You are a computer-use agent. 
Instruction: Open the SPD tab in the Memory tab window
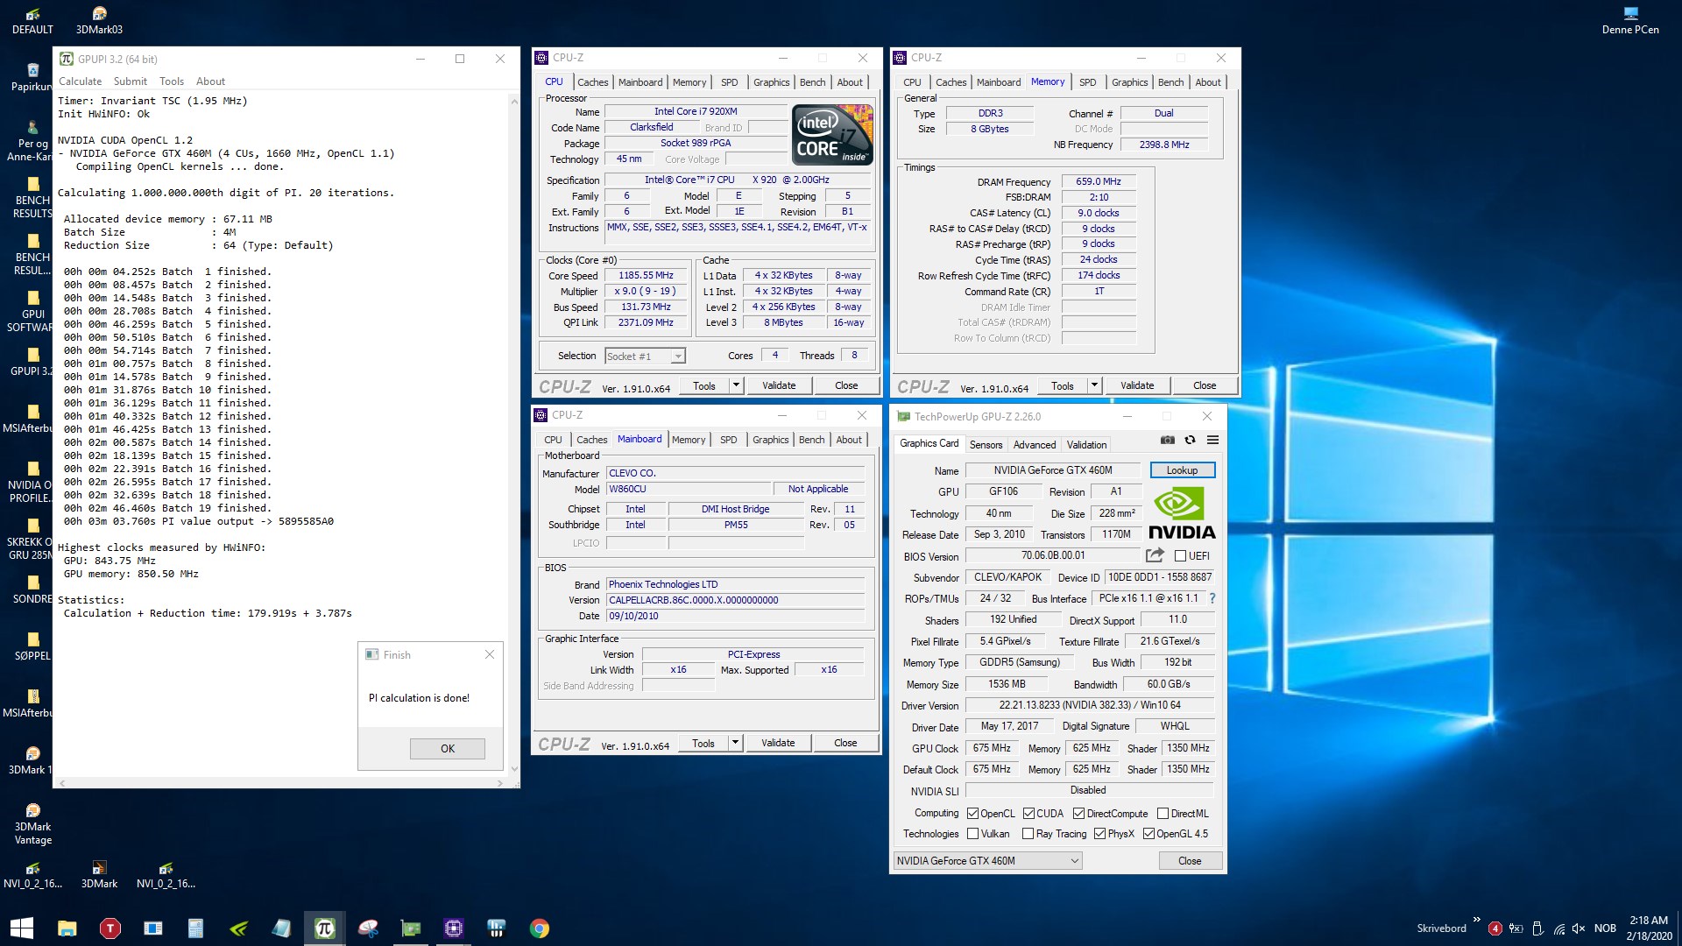[x=1087, y=82]
